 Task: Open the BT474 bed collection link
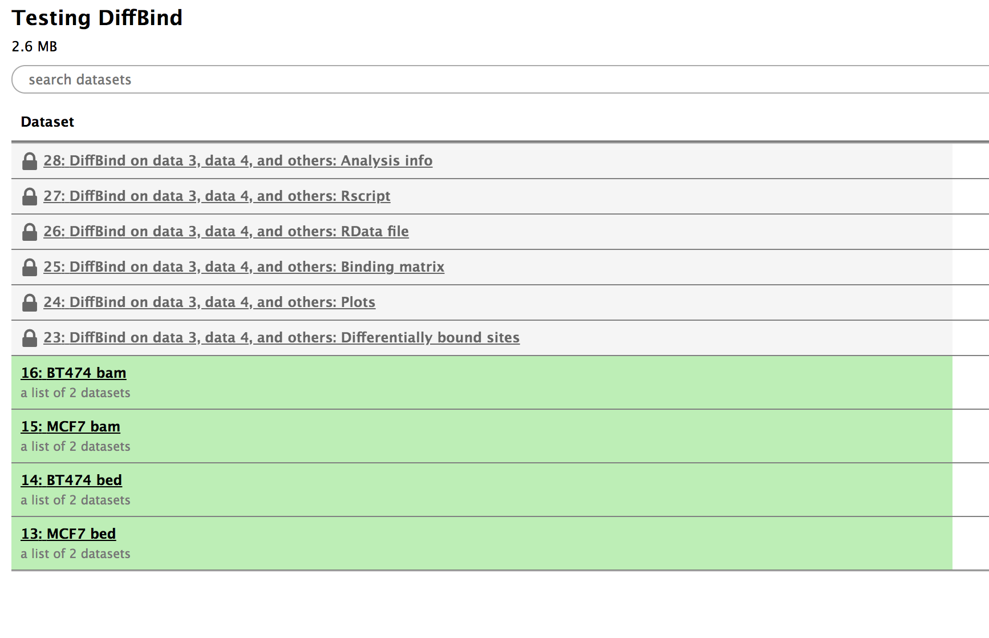(71, 480)
